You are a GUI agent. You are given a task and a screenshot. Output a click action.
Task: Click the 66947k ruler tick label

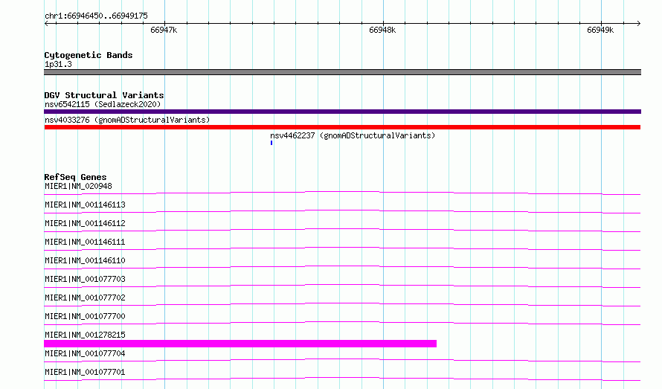[164, 30]
